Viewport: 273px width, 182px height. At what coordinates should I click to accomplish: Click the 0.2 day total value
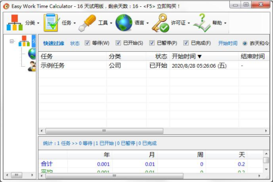tap(241, 164)
